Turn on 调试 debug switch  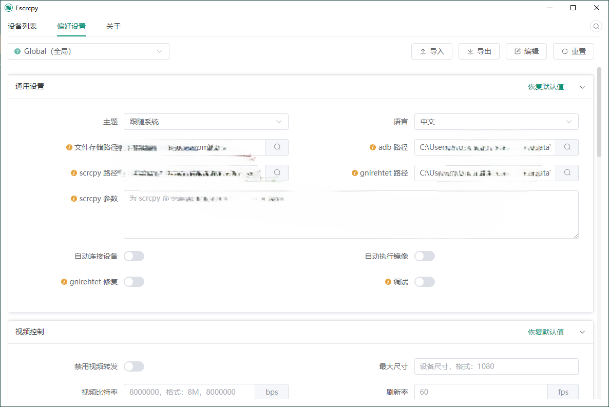coord(425,282)
